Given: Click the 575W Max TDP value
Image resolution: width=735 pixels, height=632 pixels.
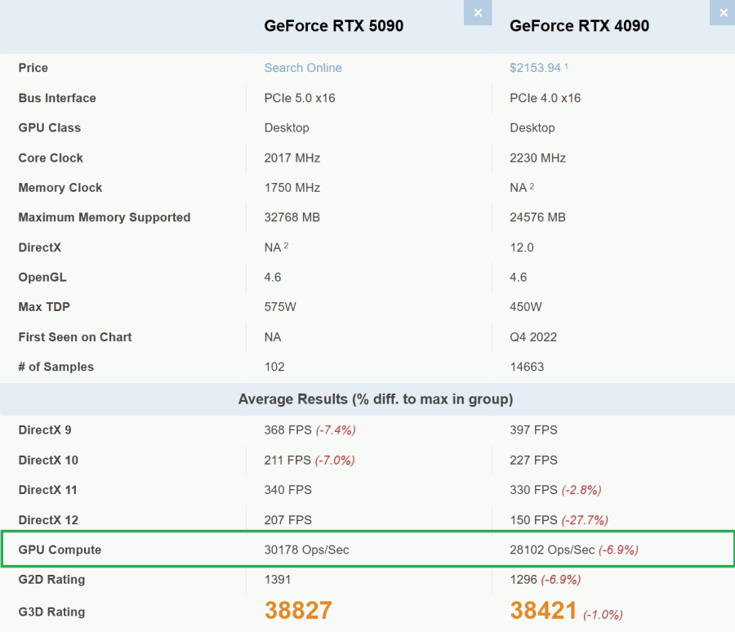Looking at the screenshot, I should click(280, 307).
